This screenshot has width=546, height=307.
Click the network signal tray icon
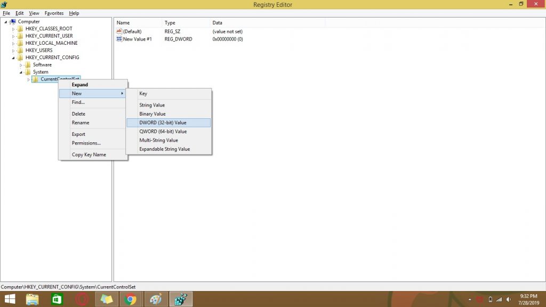pos(499,300)
